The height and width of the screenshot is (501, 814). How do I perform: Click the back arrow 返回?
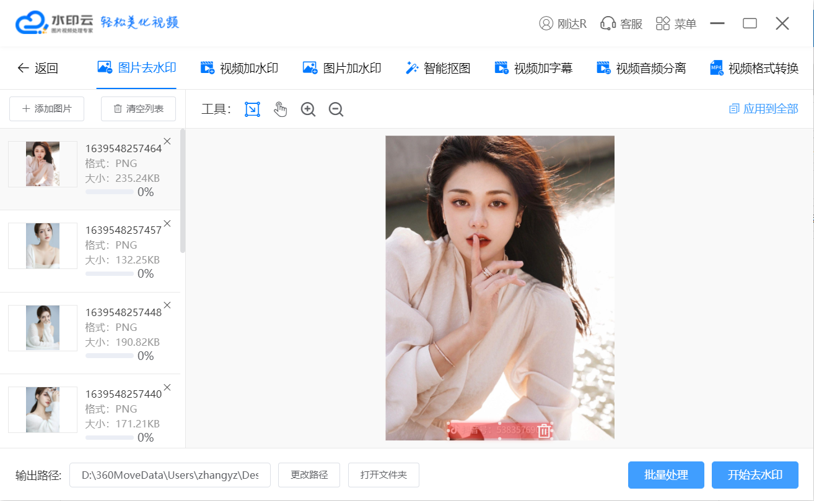[x=37, y=68]
